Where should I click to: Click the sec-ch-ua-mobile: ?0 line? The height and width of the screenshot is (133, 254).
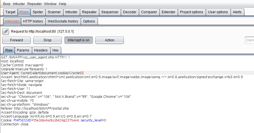click(x=17, y=101)
